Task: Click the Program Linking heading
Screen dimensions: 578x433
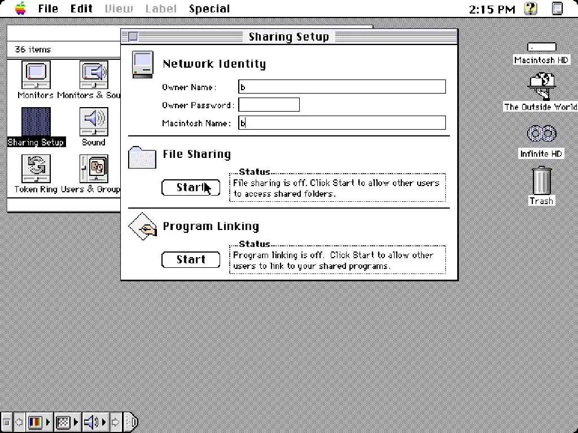Action: (x=211, y=226)
